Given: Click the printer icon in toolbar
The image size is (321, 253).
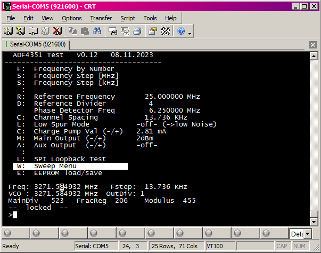Looking at the screenshot, I should tap(137, 31).
